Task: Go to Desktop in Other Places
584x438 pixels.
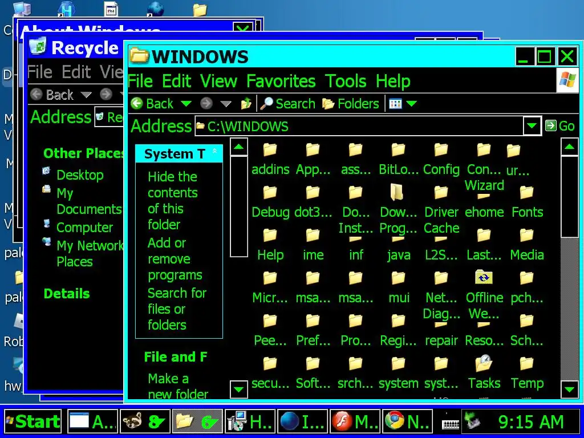Action: click(x=80, y=175)
